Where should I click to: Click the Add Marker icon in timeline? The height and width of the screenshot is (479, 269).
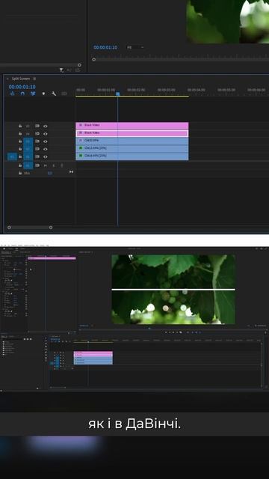[43, 94]
